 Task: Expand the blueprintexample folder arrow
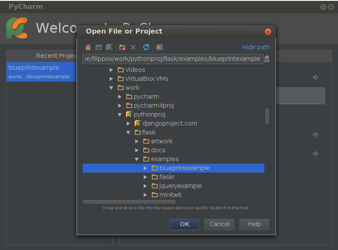pos(145,168)
